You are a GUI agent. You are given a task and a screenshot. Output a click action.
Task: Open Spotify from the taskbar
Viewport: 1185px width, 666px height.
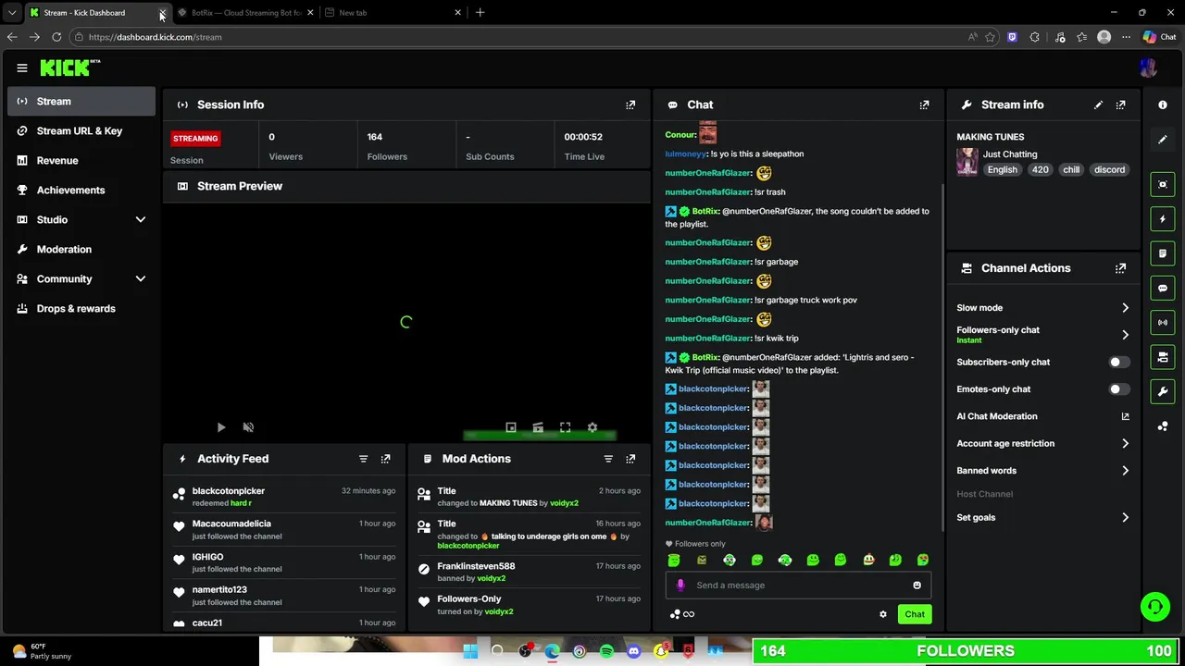tap(606, 651)
